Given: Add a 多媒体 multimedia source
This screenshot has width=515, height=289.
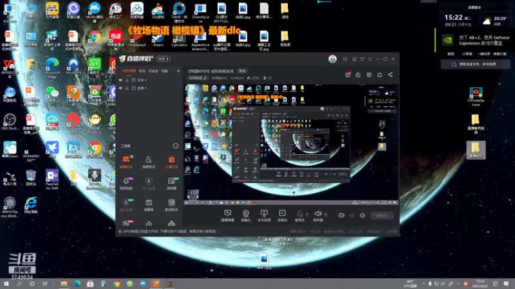Looking at the screenshot, I should 282,216.
